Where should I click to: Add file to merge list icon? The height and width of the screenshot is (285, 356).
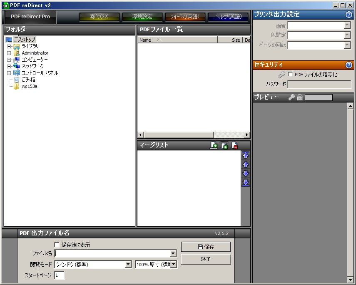214,145
